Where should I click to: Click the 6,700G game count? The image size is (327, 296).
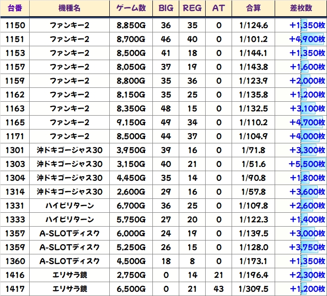131,206
